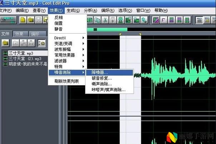Screen dimensions: 216x144
Task: Select file 三寸天堂 (2).mp3 in list
Action: [25, 59]
